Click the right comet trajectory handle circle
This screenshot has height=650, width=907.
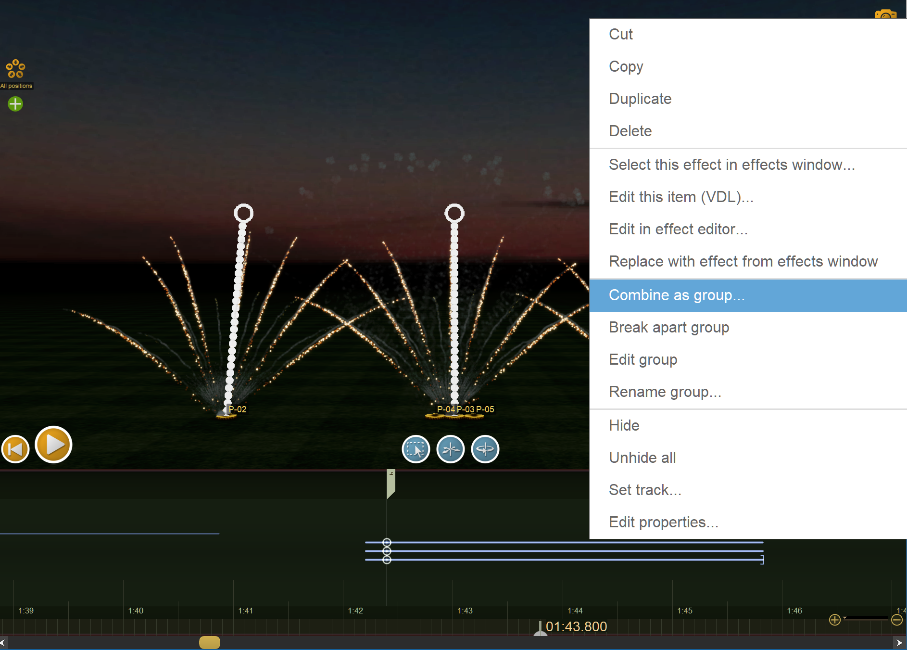pos(454,213)
